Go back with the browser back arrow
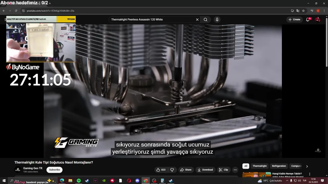The image size is (328, 184). pos(4,11)
